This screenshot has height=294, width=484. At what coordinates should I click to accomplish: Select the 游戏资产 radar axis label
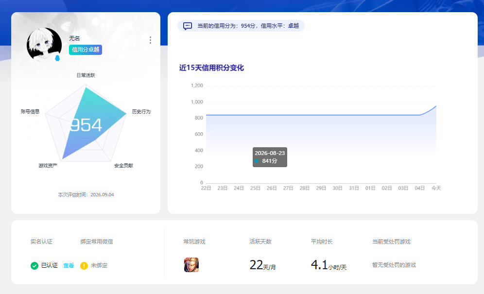(48, 166)
